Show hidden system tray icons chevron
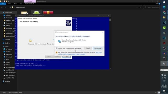This screenshot has width=168, height=94. point(162,73)
